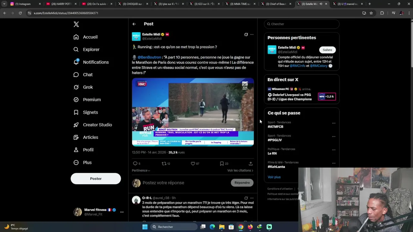Image resolution: width=413 pixels, height=232 pixels.
Task: Switch to the MMA TIME browser tab
Action: (x=240, y=4)
